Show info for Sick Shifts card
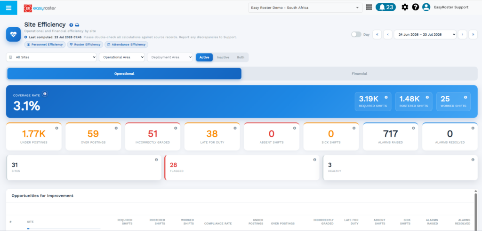The height and width of the screenshot is (231, 482). pyautogui.click(x=354, y=128)
